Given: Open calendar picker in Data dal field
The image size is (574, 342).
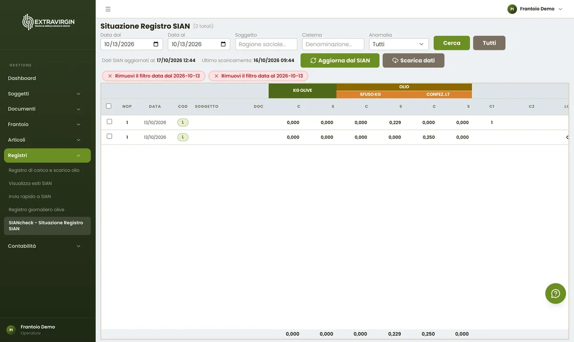Looking at the screenshot, I should (156, 44).
